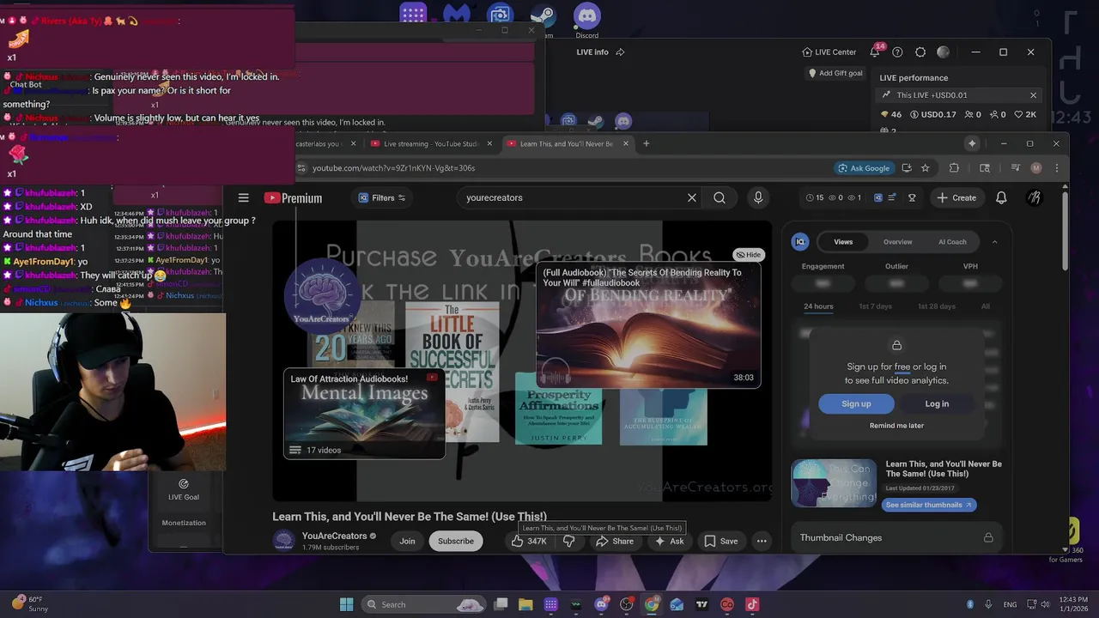Like the video with 347K likes
The height and width of the screenshot is (618, 1099).
coord(530,541)
